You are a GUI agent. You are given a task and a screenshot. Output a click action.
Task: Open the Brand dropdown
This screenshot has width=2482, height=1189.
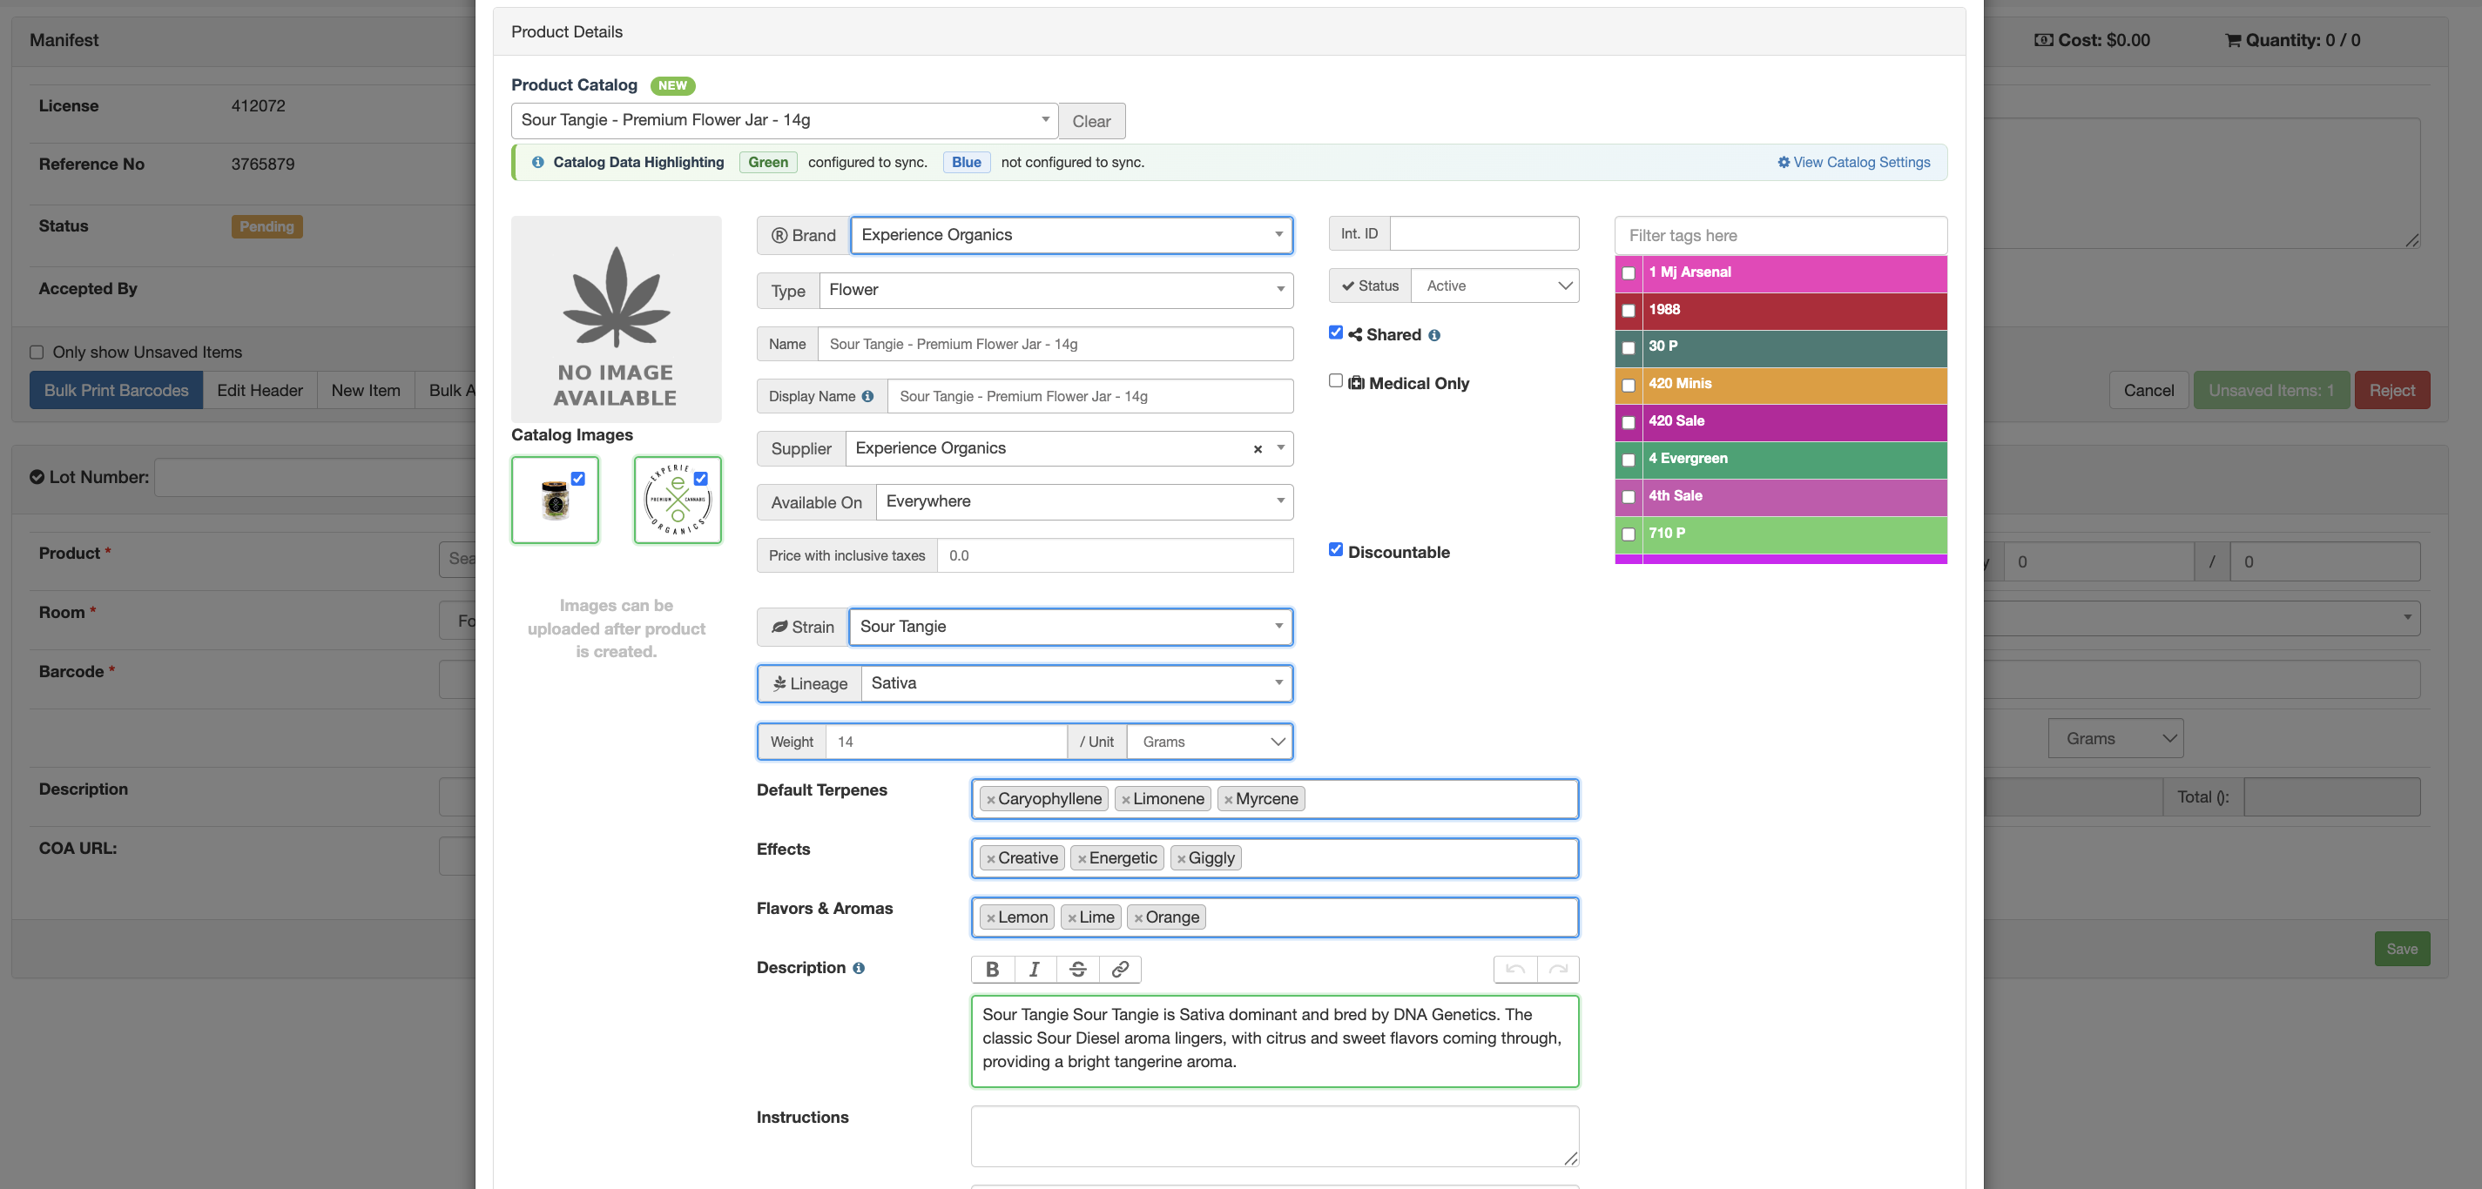tap(1071, 235)
